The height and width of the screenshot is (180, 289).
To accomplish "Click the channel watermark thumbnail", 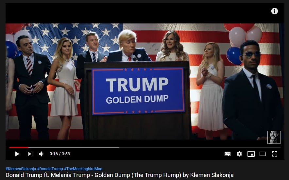I will coord(274,137).
